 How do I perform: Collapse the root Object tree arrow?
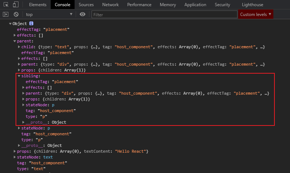click(x=10, y=24)
